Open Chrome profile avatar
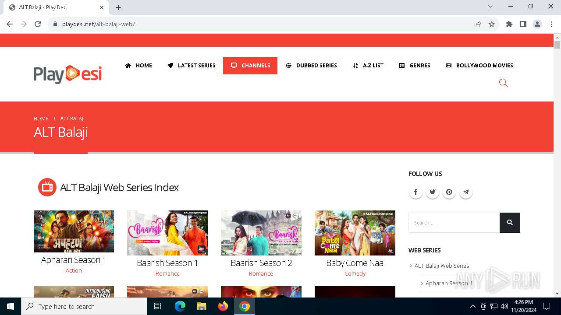The width and height of the screenshot is (561, 315). pos(537,24)
